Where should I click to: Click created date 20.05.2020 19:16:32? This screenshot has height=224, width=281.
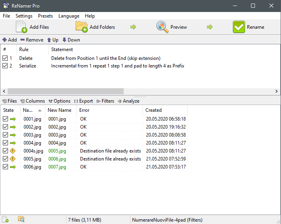(x=166, y=127)
